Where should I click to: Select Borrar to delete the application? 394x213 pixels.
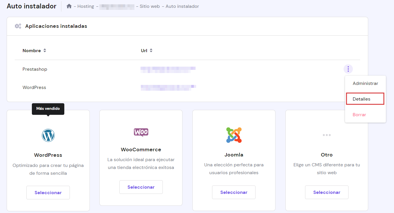pos(359,114)
